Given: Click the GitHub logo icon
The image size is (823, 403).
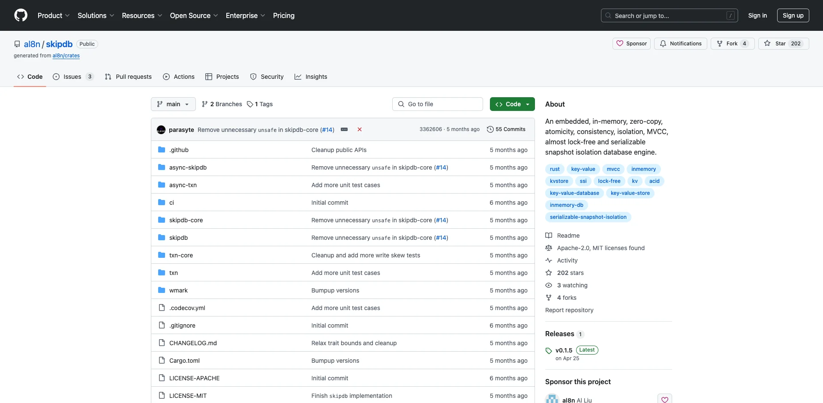Looking at the screenshot, I should click(x=21, y=15).
